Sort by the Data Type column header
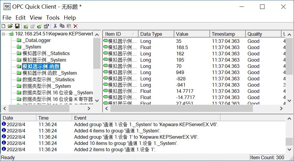The height and width of the screenshot is (161, 294). click(156, 34)
